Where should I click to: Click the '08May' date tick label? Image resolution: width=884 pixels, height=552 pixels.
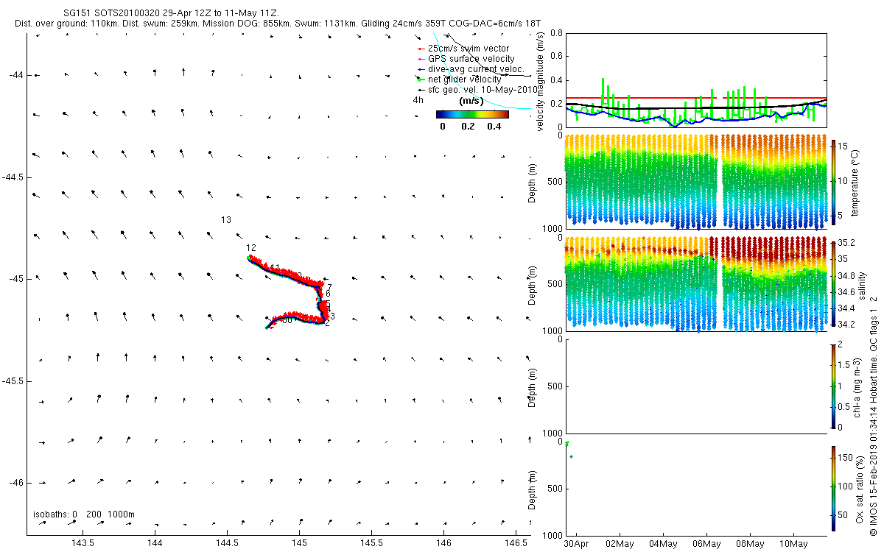[x=750, y=544]
